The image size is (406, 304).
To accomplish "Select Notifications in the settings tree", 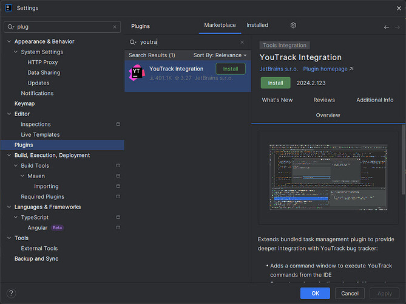I will (x=37, y=93).
